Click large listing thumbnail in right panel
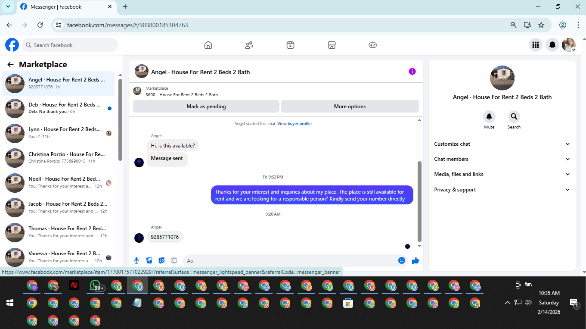 click(502, 78)
